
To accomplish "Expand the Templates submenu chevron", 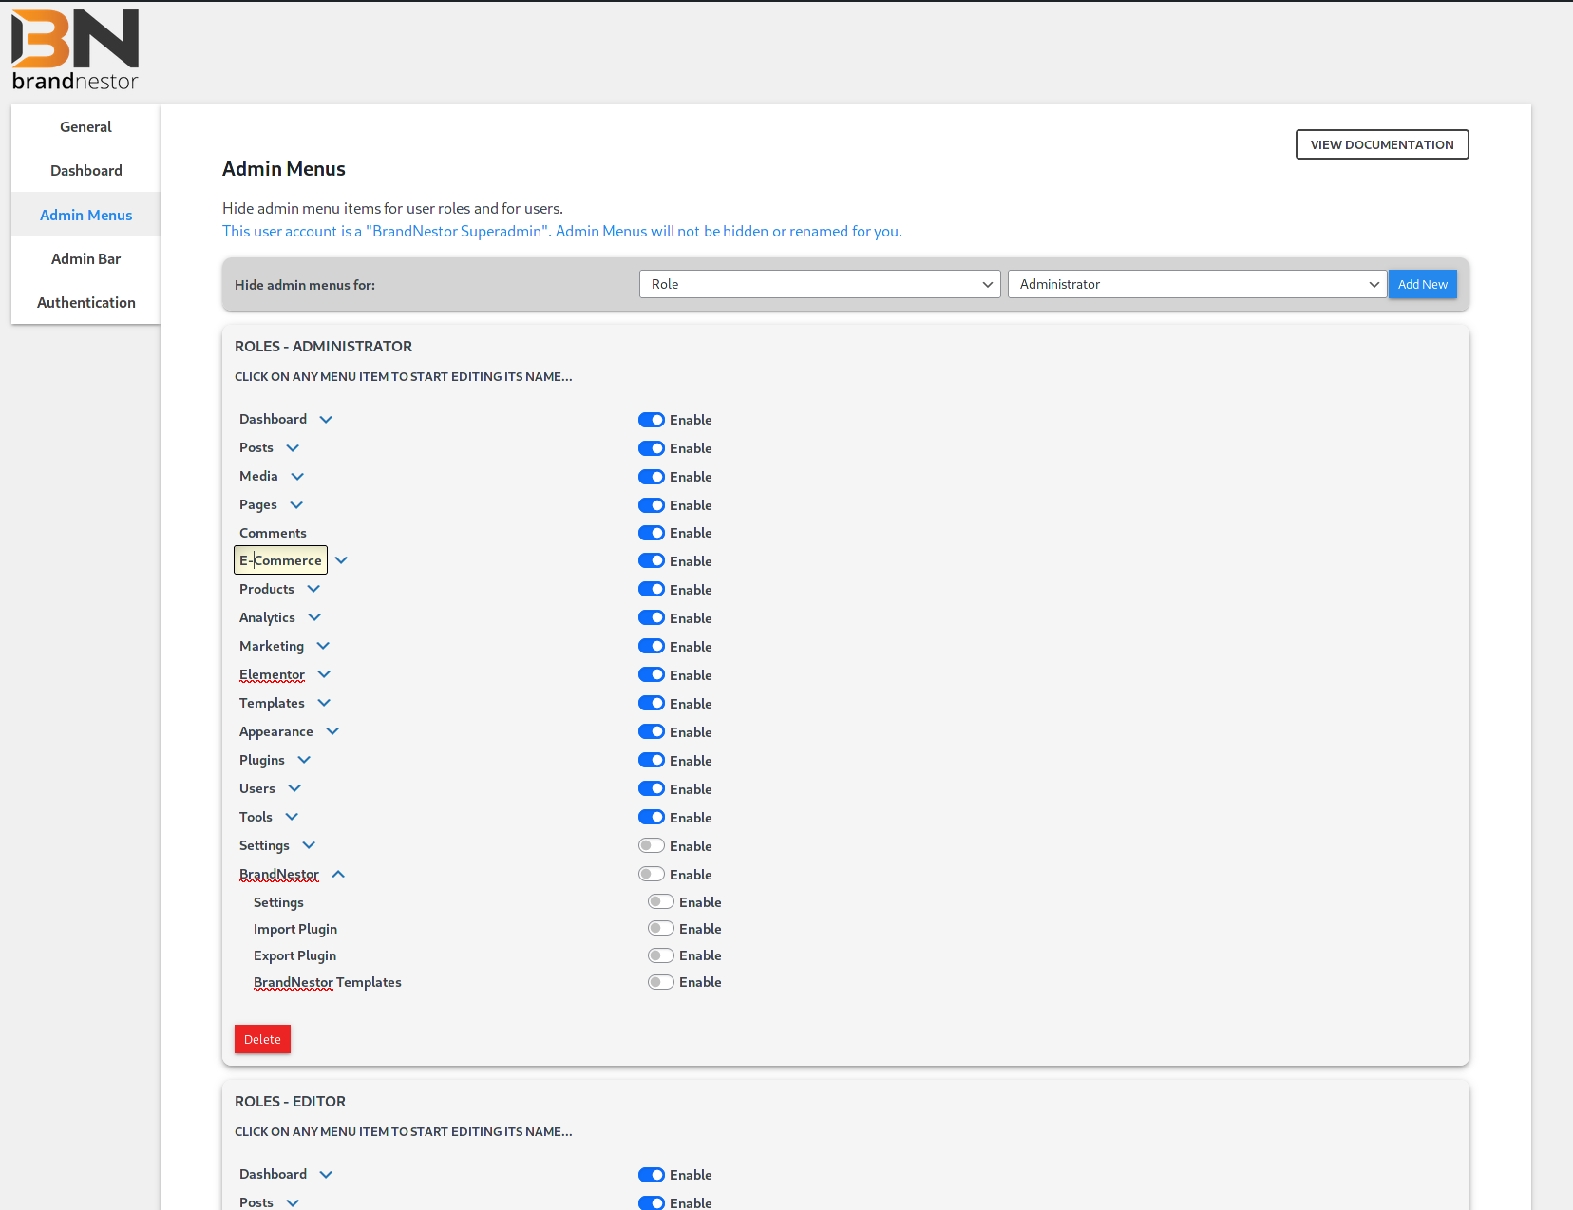I will click(x=324, y=703).
